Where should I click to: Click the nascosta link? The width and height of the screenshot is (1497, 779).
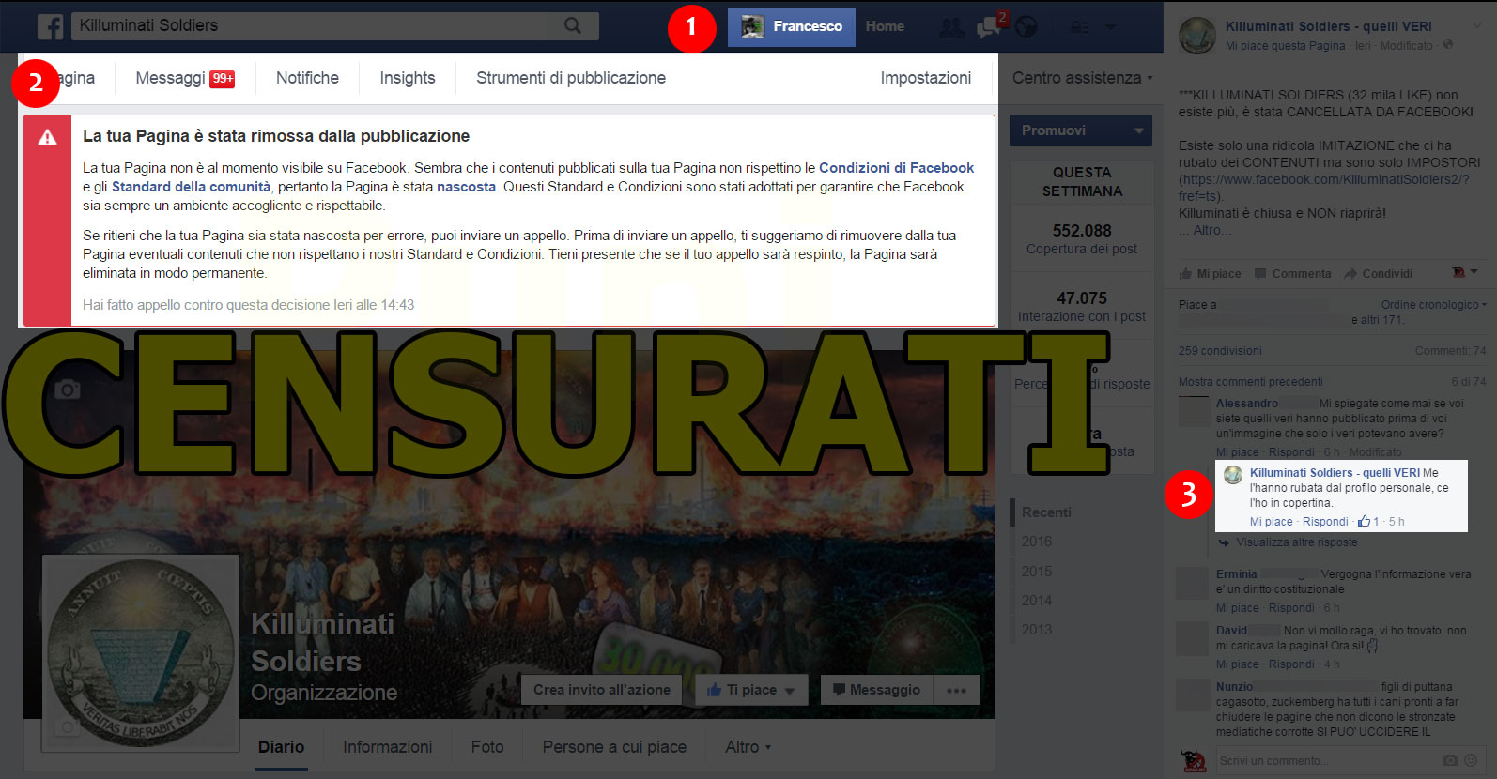point(466,187)
